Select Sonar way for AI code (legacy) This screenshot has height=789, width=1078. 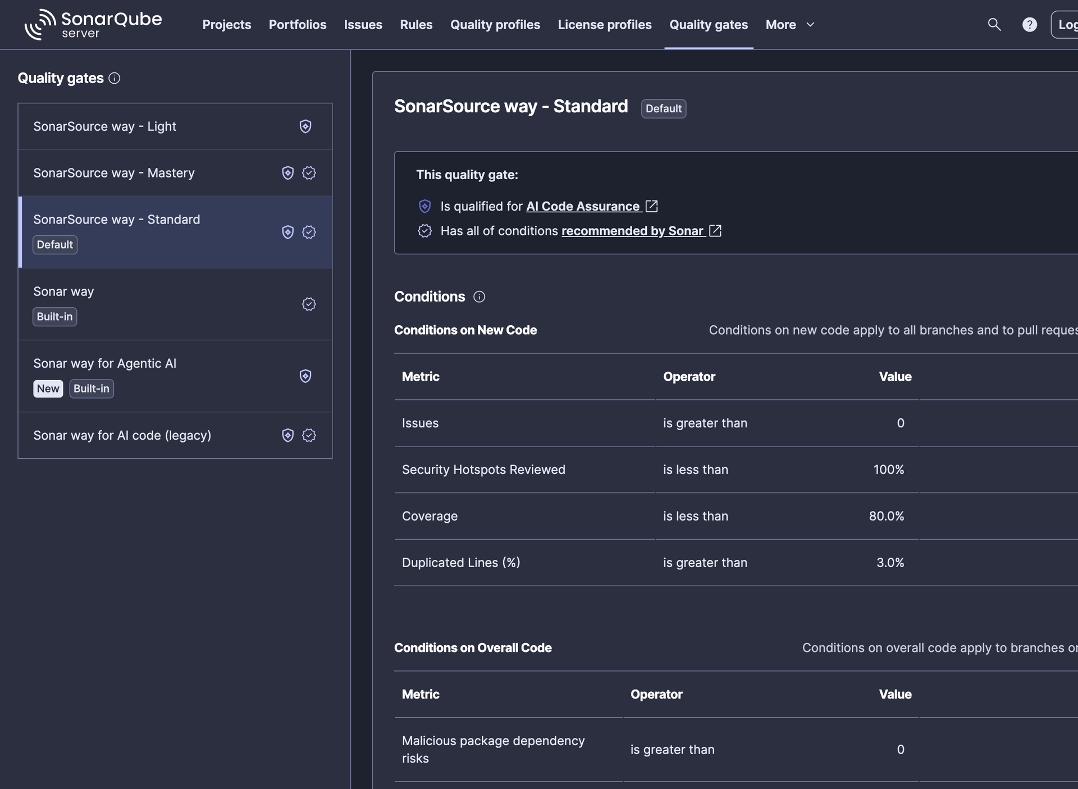point(175,435)
